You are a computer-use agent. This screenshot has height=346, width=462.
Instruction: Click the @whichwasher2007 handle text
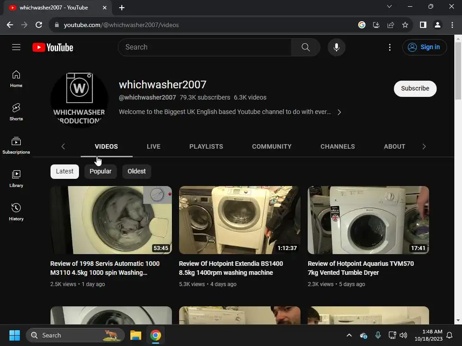(148, 97)
